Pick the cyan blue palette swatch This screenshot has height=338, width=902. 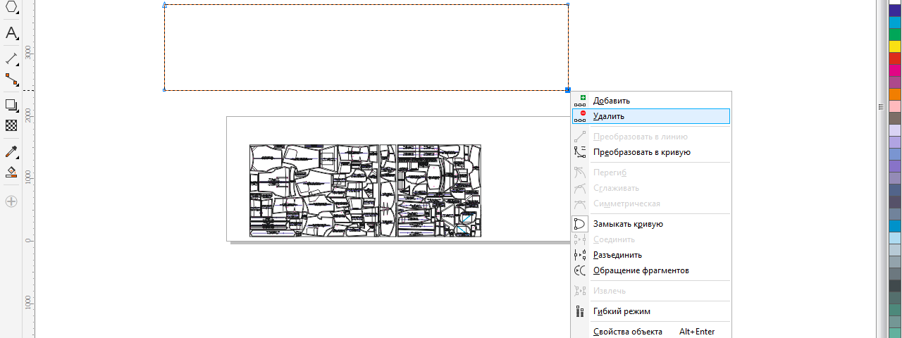coord(894,23)
